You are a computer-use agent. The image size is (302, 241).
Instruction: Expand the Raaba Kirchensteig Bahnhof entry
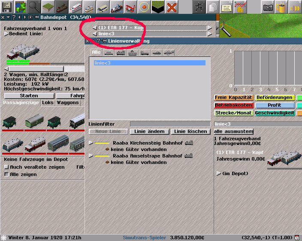91,143
